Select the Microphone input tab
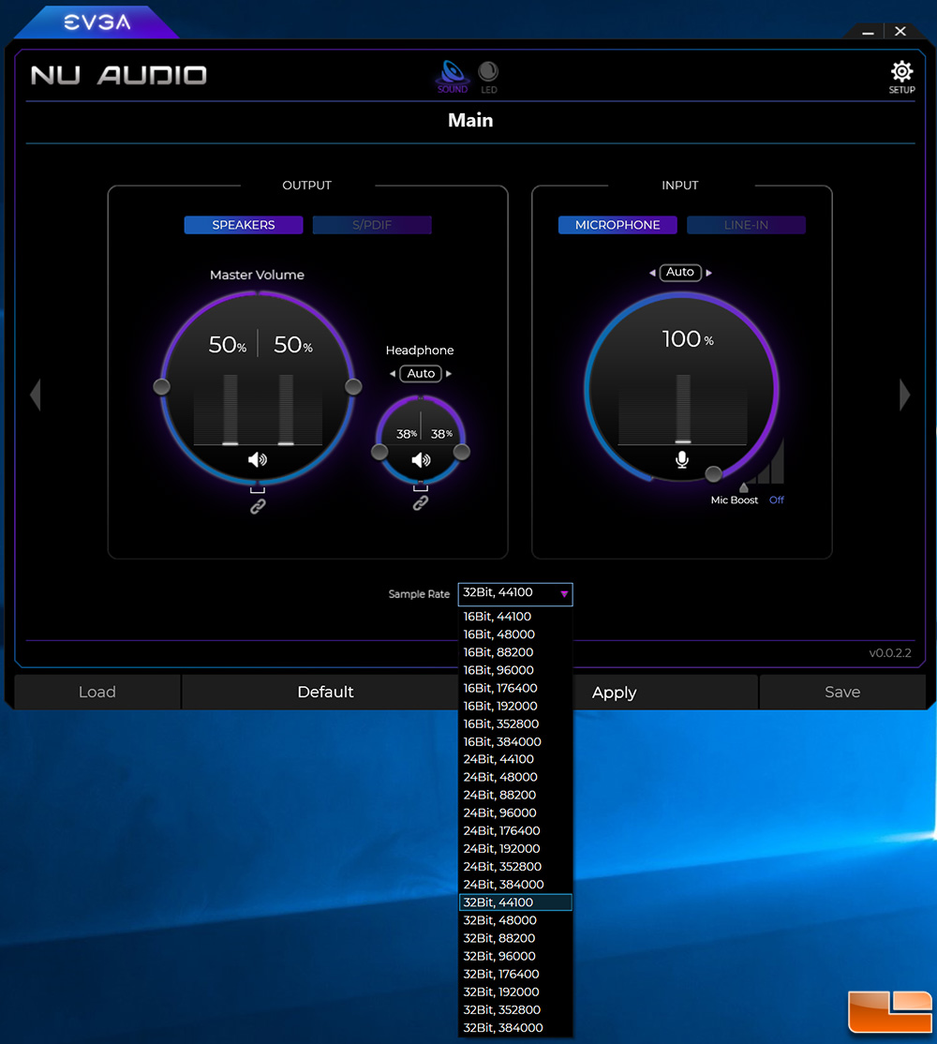Screen dimensions: 937x1044 click(617, 225)
